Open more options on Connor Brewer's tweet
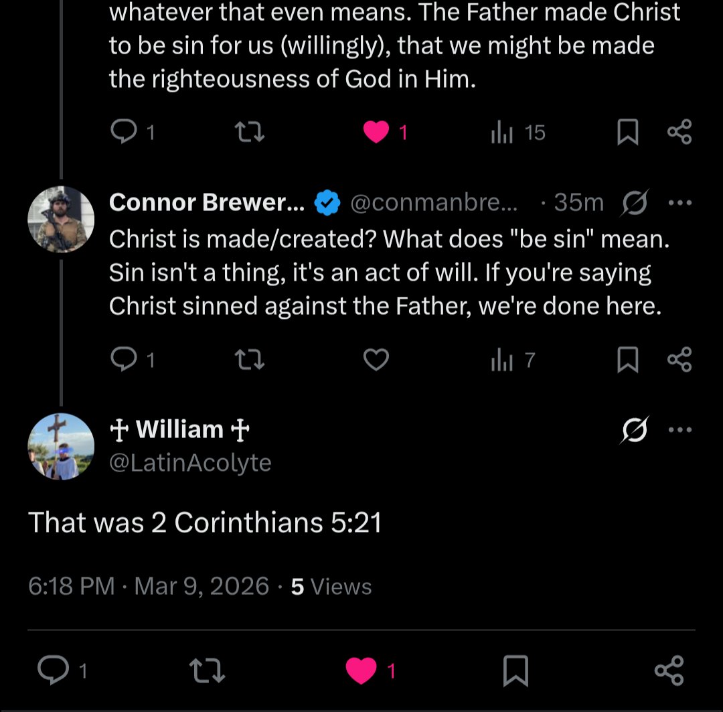The image size is (723, 712). [679, 202]
